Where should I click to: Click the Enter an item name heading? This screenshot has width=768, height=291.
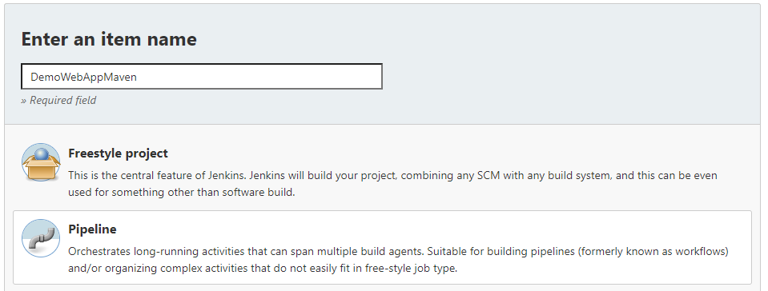(x=109, y=39)
